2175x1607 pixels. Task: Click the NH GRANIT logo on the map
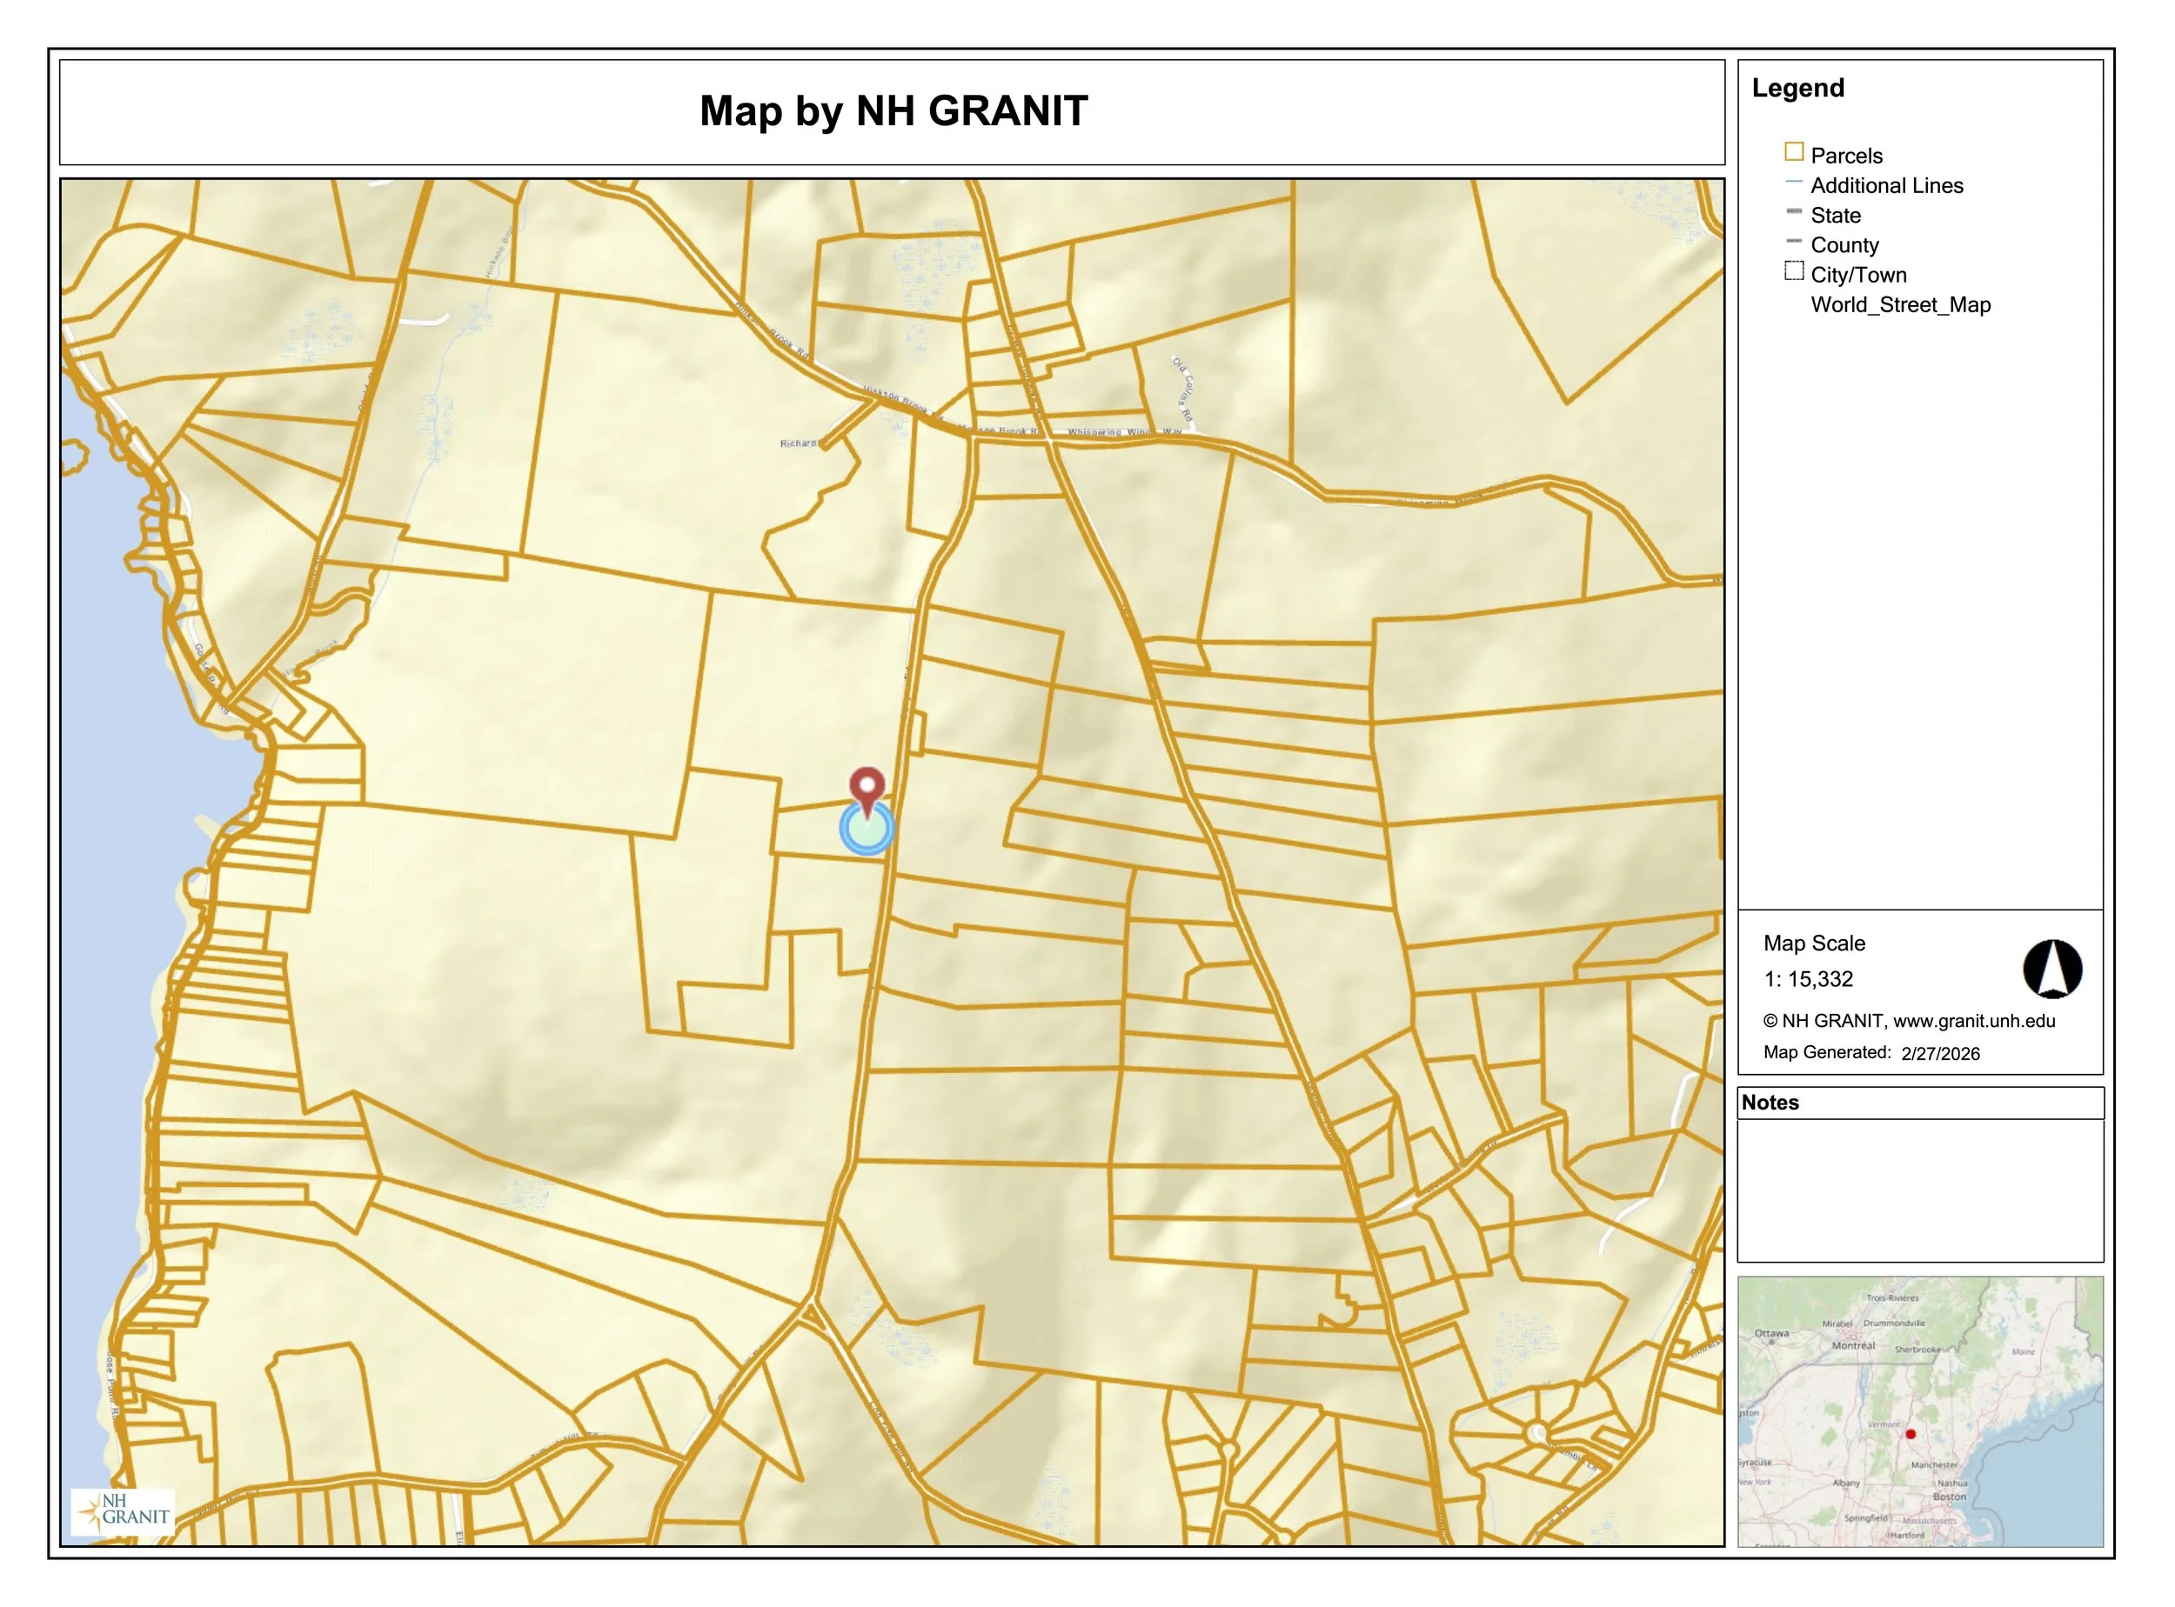124,1512
